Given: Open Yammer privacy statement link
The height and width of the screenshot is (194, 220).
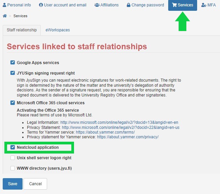Looking at the screenshot, I should (x=128, y=137).
